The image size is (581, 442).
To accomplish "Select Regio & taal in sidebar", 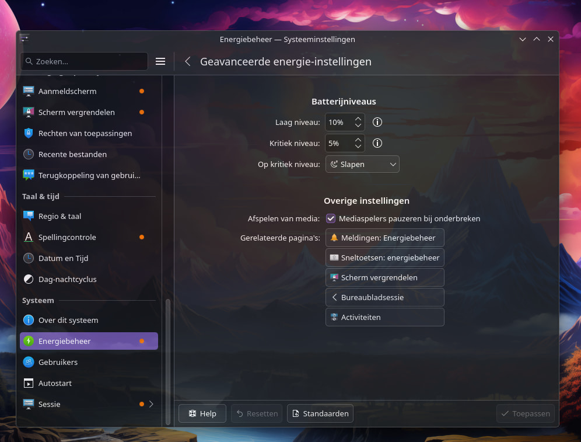I will [60, 216].
